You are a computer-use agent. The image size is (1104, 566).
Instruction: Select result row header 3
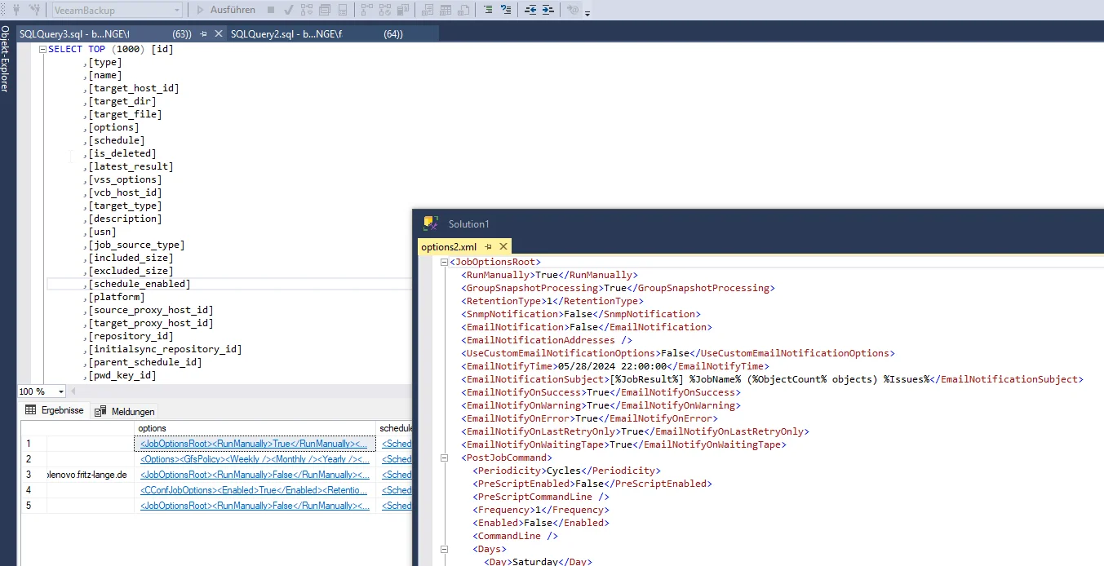pyautogui.click(x=33, y=475)
